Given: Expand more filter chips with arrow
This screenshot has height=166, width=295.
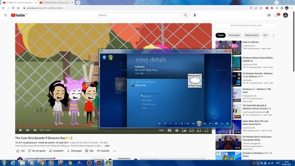Looking at the screenshot, I should point(273,36).
